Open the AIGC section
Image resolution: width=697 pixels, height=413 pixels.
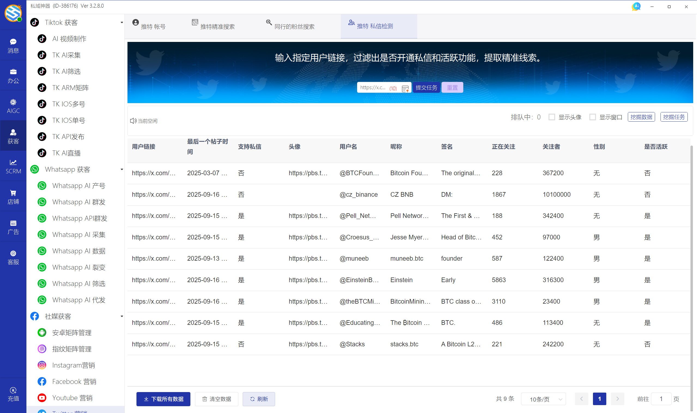[x=13, y=106]
